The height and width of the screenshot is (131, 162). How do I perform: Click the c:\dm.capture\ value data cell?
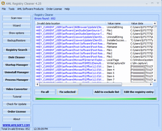(139, 63)
